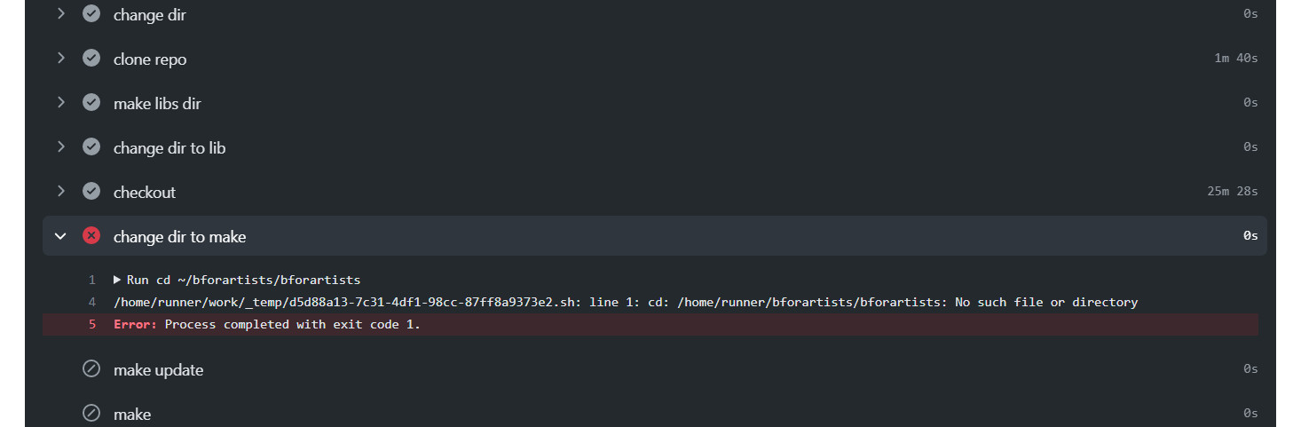Expand the Run cd command disclosure triangle

click(117, 280)
